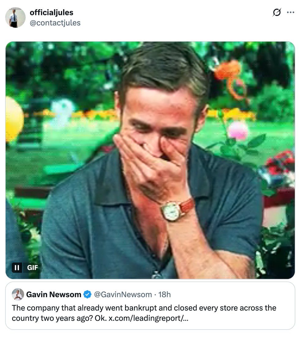Click the blue verified checkmark badge
303x337 pixels.
pyautogui.click(x=87, y=295)
